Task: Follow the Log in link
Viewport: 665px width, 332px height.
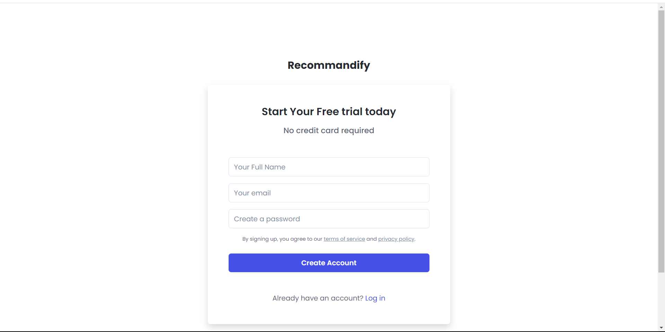Action: 375,298
